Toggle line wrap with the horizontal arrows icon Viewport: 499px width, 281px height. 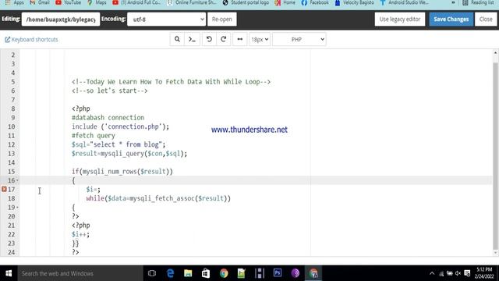[x=240, y=39]
